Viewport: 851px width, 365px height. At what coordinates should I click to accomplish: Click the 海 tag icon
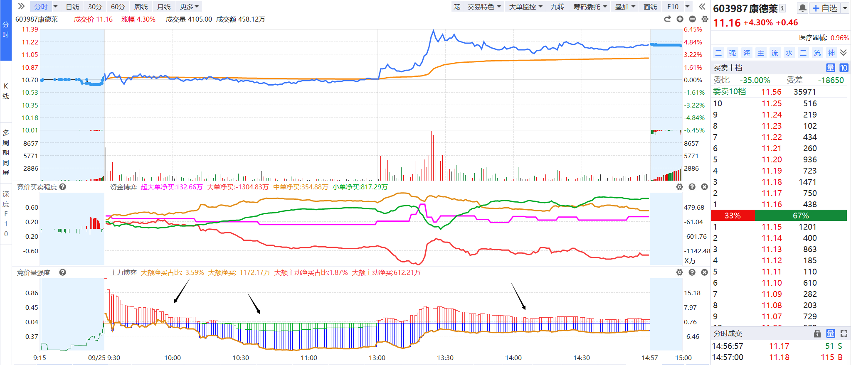pyautogui.click(x=747, y=53)
